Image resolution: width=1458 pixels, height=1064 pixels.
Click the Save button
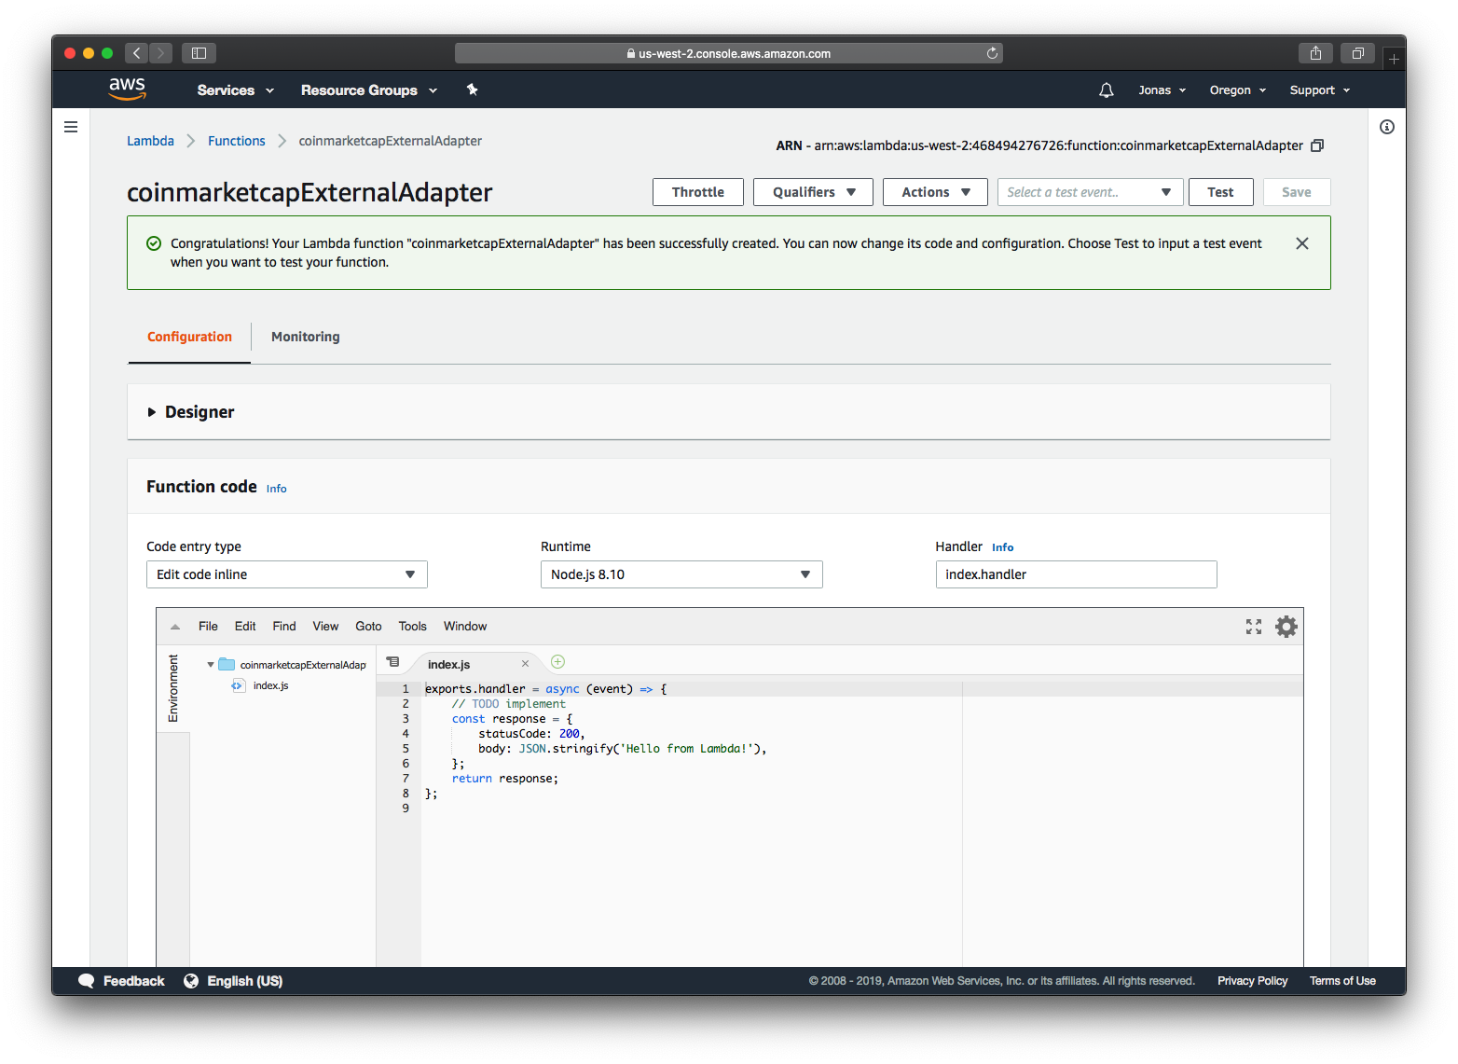click(1297, 192)
